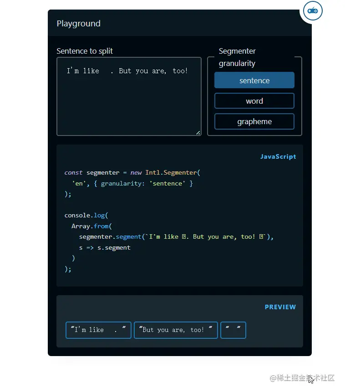Viewport: 345px width, 392px height.
Task: Click the granularity: 'sentence' code line
Action: click(132, 184)
